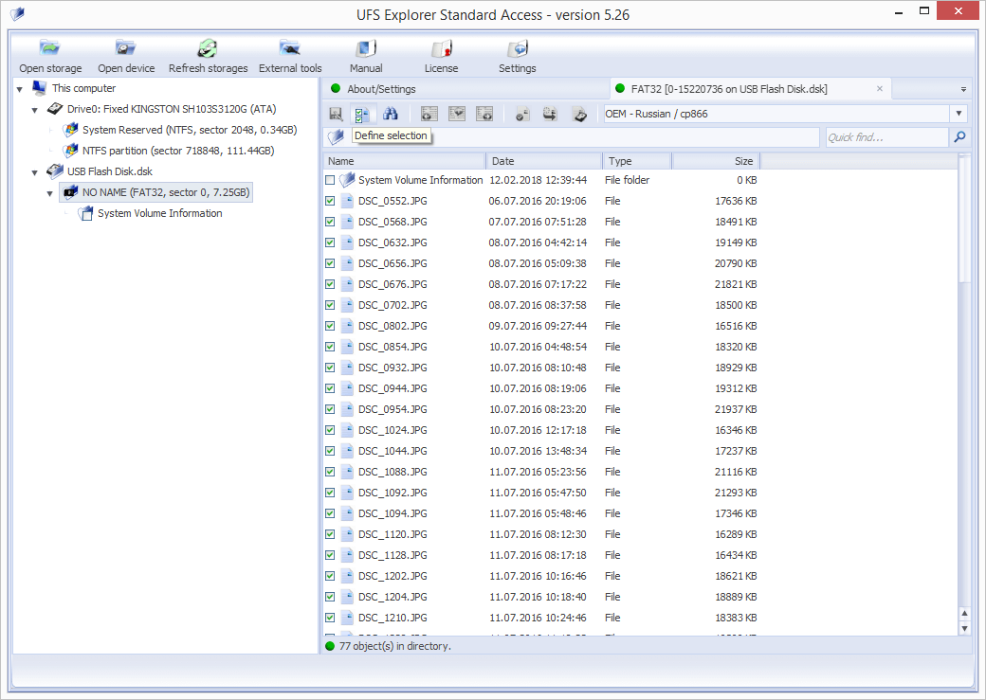Screen dimensions: 986x700
Task: Open the License icon in the toolbar
Action: 441,49
